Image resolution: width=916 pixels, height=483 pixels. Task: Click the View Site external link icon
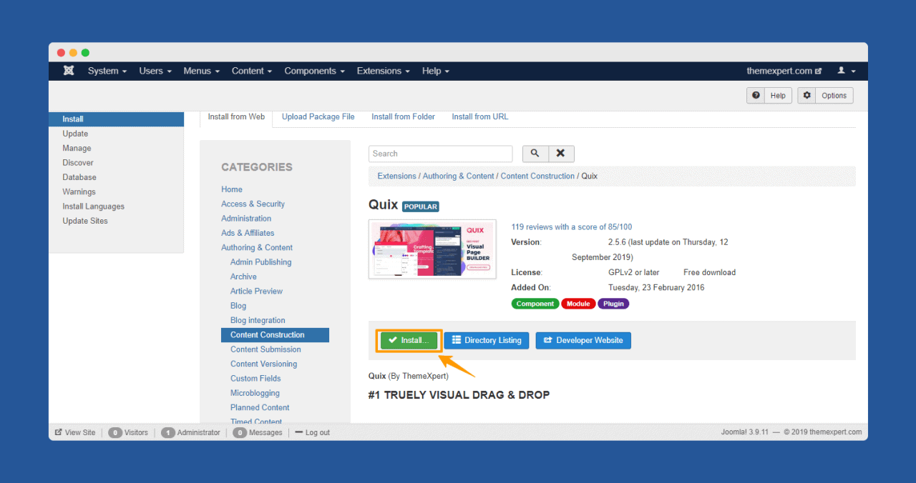59,432
